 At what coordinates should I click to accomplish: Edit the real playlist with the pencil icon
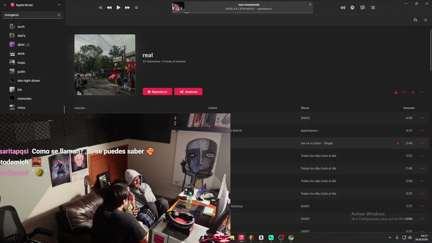(x=404, y=92)
